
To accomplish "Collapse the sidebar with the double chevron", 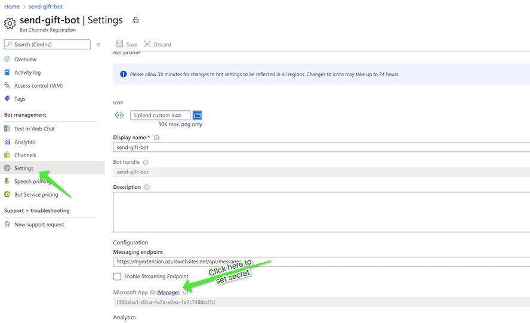I will pos(98,44).
